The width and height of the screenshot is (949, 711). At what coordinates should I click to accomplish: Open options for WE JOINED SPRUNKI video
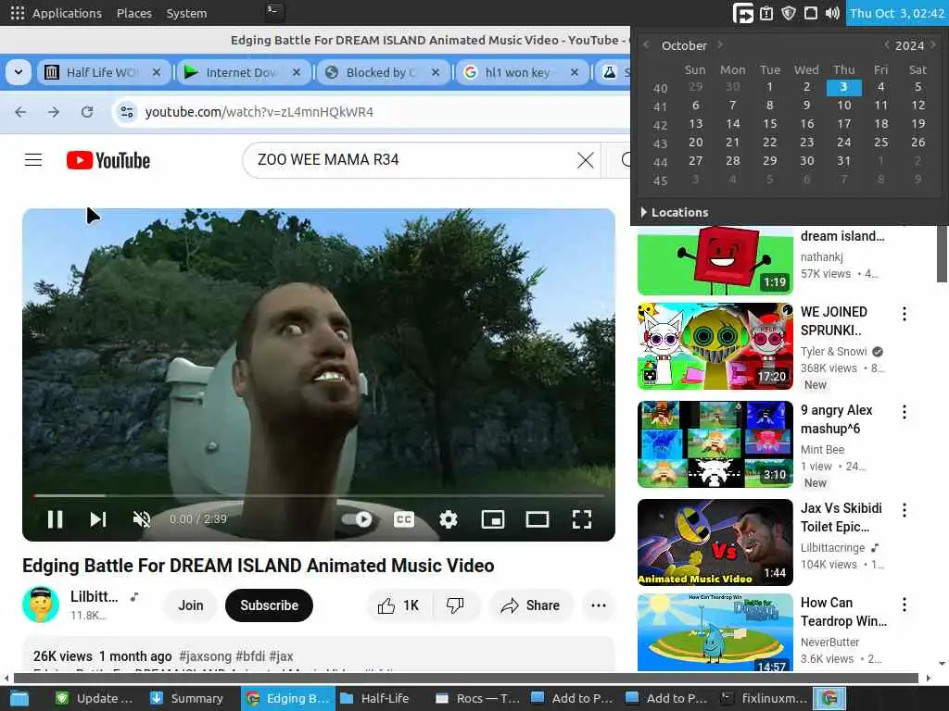pos(905,313)
